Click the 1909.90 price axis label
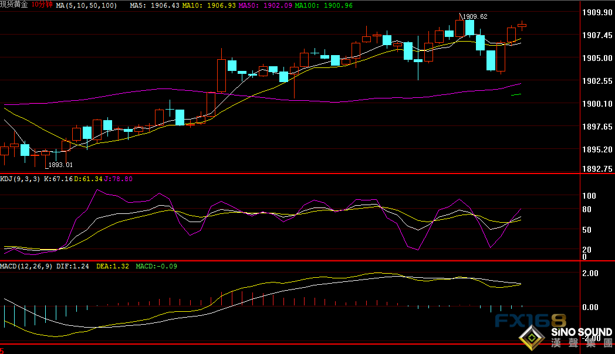615x354 pixels. (x=592, y=12)
